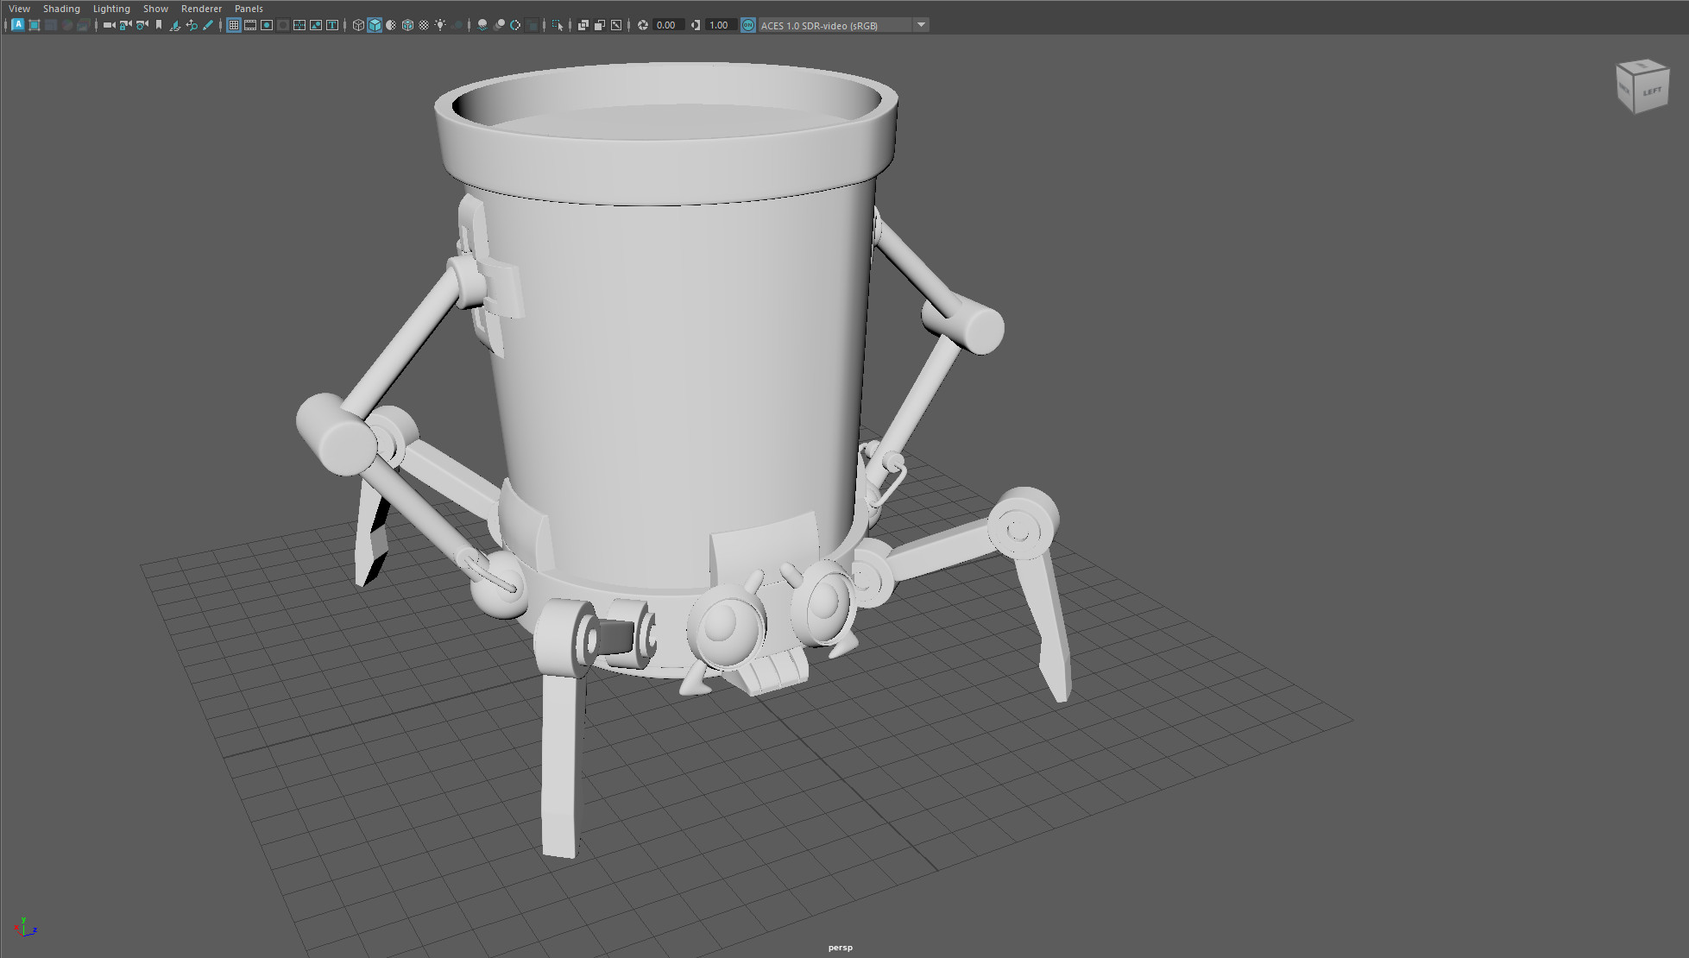Open ACES 1.0 SDR-video view transform dropdown
The image size is (1689, 958).
(921, 25)
